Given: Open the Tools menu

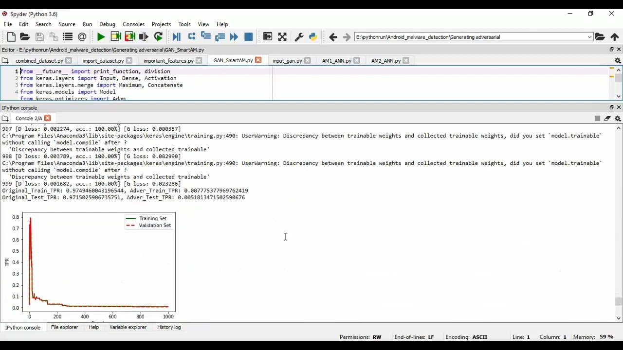Looking at the screenshot, I should (x=184, y=24).
